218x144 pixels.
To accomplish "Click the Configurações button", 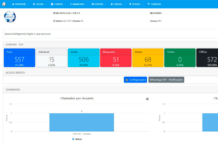I will click(x=135, y=80).
